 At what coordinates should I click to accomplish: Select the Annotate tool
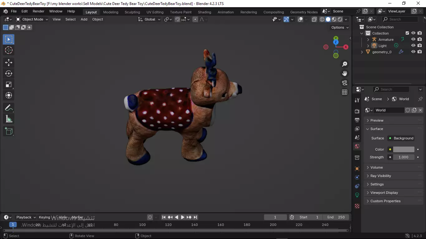[x=9, y=108]
